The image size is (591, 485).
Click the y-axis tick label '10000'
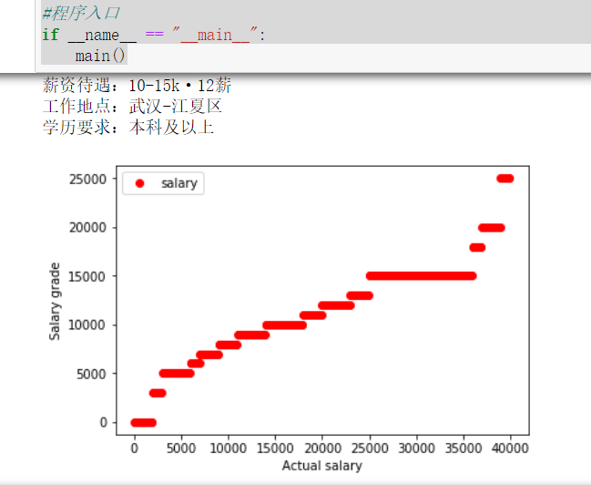pos(87,325)
